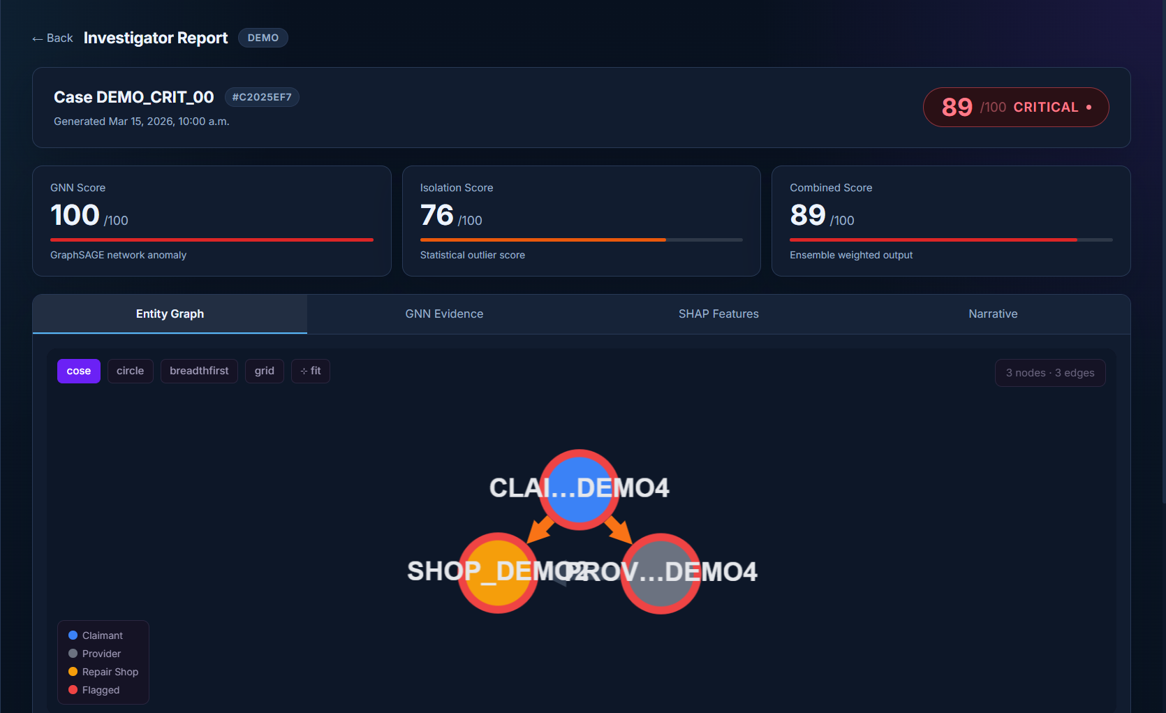This screenshot has height=713, width=1166.
Task: Click the 'Investigator Report' title
Action: tap(156, 38)
